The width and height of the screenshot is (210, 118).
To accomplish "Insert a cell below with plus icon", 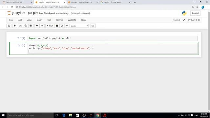I will point(14,26).
